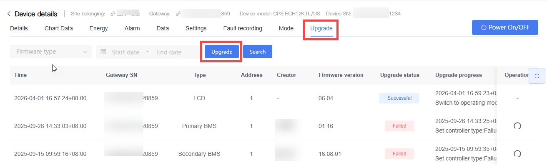The width and height of the screenshot is (547, 165).
Task: Click the refresh icon above Operation column
Action: click(x=537, y=76)
